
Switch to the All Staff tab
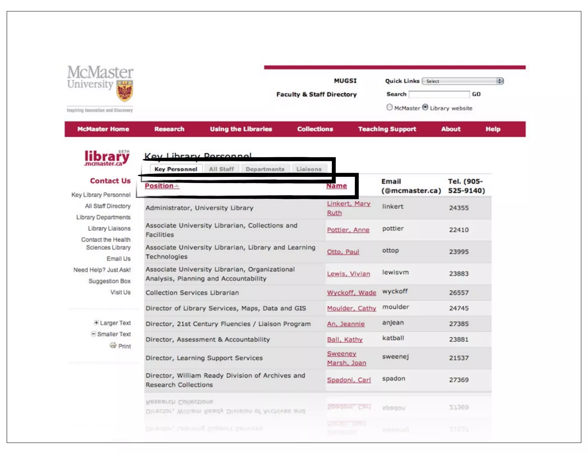(x=221, y=169)
